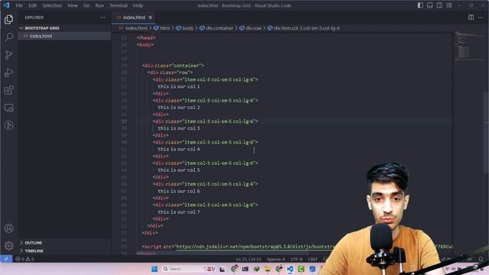Open the Windows Start menu
The height and width of the screenshot is (275, 489).
click(154, 269)
